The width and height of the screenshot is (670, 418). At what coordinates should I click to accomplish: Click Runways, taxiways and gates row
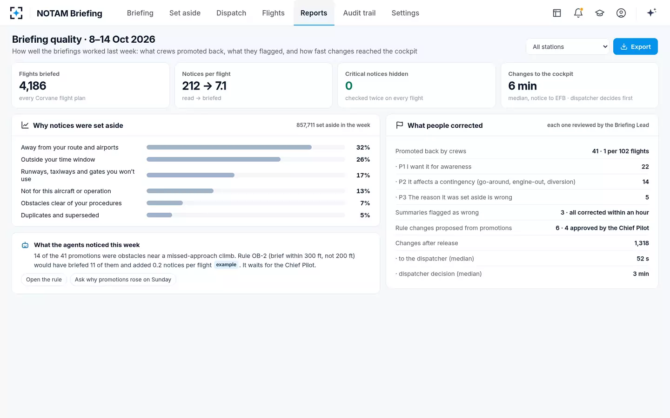195,175
